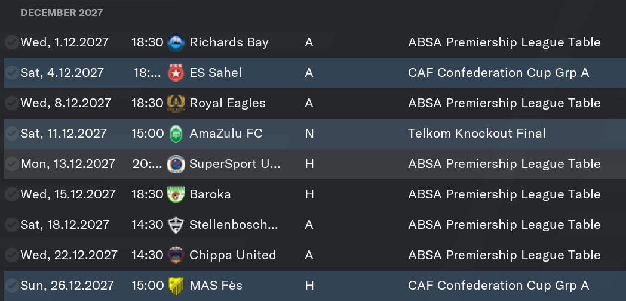Open the AmaZulu FC team name link
Image resolution: width=626 pixels, height=301 pixels.
point(226,134)
